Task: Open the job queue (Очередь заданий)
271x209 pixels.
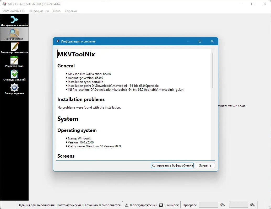Action: coord(14,75)
